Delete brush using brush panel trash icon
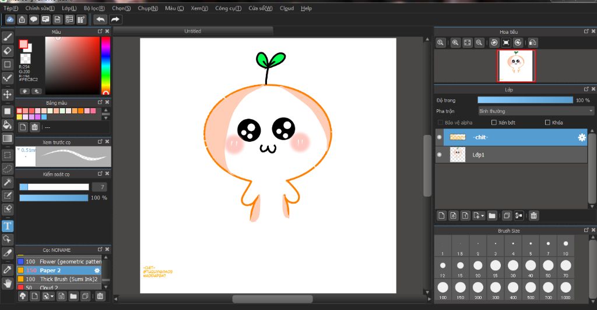Screen dimensions: 597x310 pos(100,296)
